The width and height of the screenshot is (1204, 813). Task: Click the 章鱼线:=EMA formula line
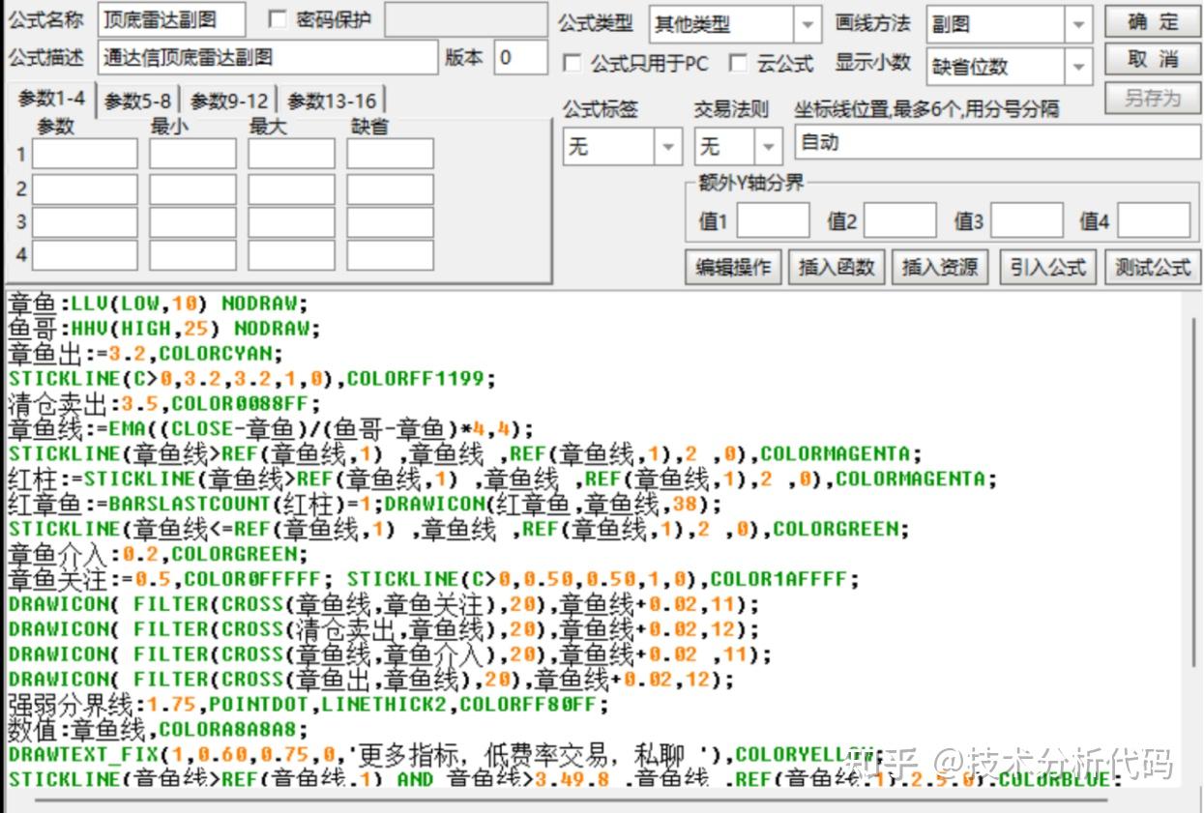click(271, 428)
